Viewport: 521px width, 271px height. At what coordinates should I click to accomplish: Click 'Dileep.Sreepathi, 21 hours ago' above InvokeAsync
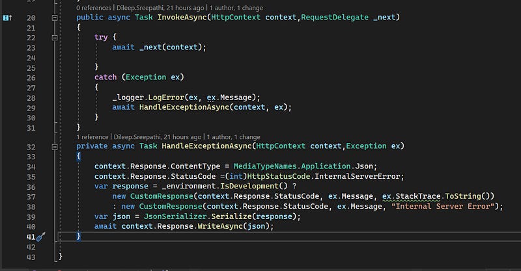pos(160,8)
